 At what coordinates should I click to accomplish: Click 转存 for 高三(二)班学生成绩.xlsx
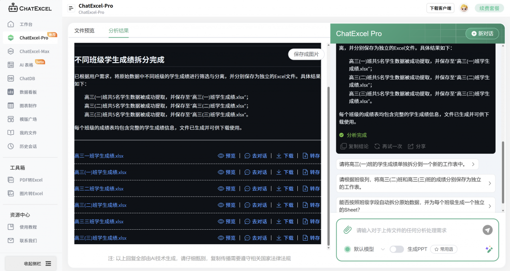311,205
